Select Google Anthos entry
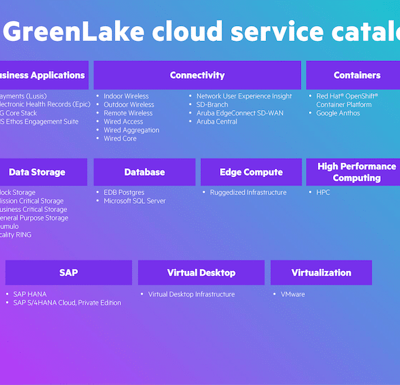The width and height of the screenshot is (400, 385). tap(338, 113)
